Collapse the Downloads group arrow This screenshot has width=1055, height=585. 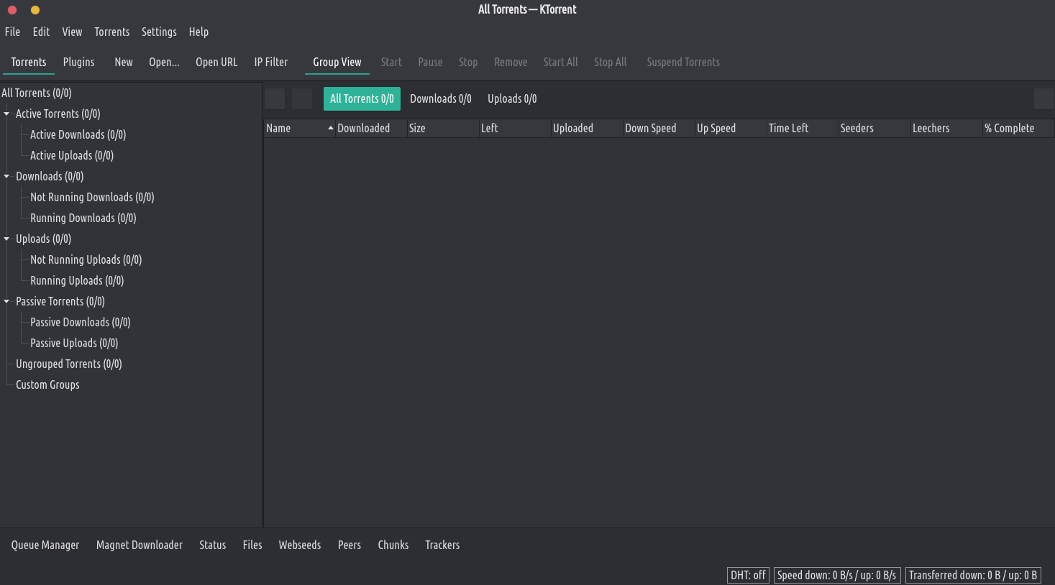[6, 176]
